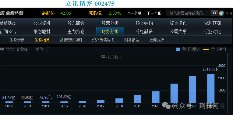
Task: Open 股东研究 menu item
Action: 76,23
